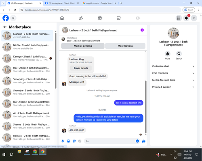
Task: Open the Facebook Home icon
Action: (x=62, y=18)
